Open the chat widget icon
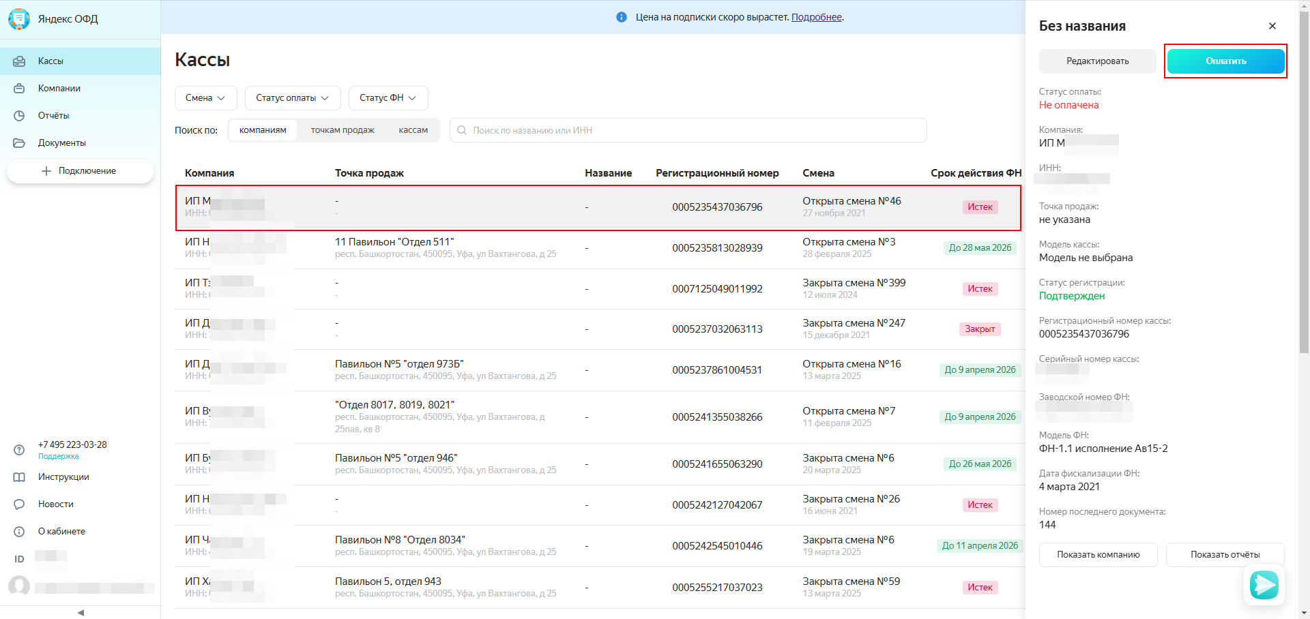This screenshot has height=619, width=1310. pos(1264,585)
